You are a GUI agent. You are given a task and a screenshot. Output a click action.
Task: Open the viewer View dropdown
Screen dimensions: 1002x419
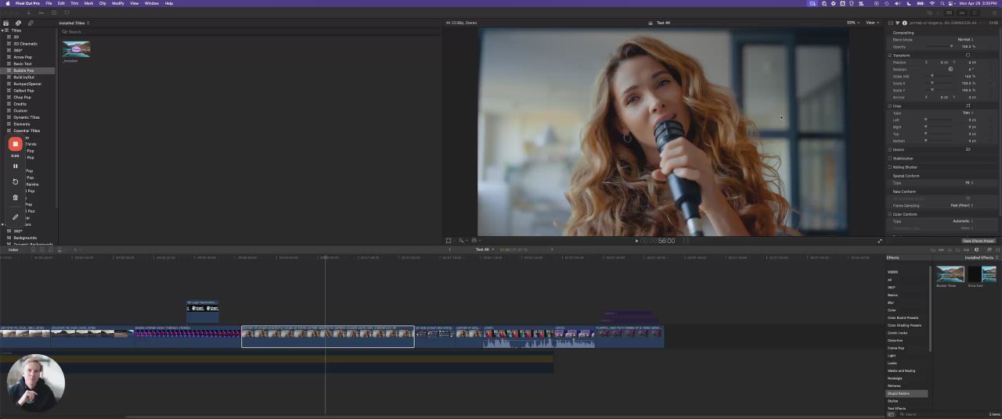coord(871,23)
